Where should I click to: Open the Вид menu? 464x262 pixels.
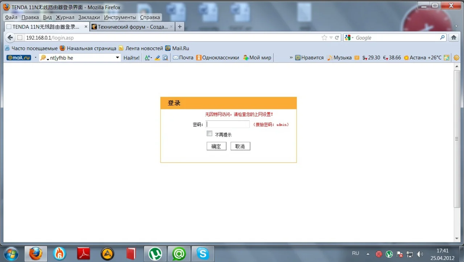(x=47, y=17)
